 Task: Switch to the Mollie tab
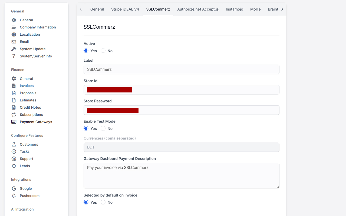point(255,9)
